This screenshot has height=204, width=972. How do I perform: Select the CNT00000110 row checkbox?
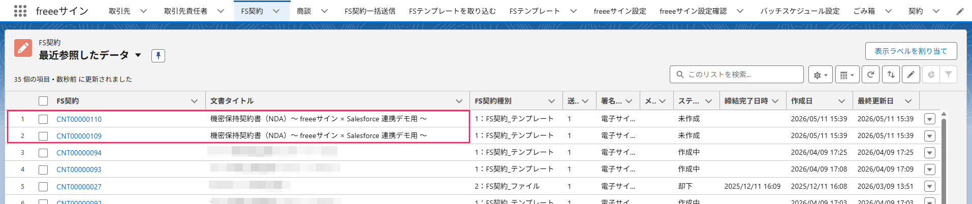[43, 119]
